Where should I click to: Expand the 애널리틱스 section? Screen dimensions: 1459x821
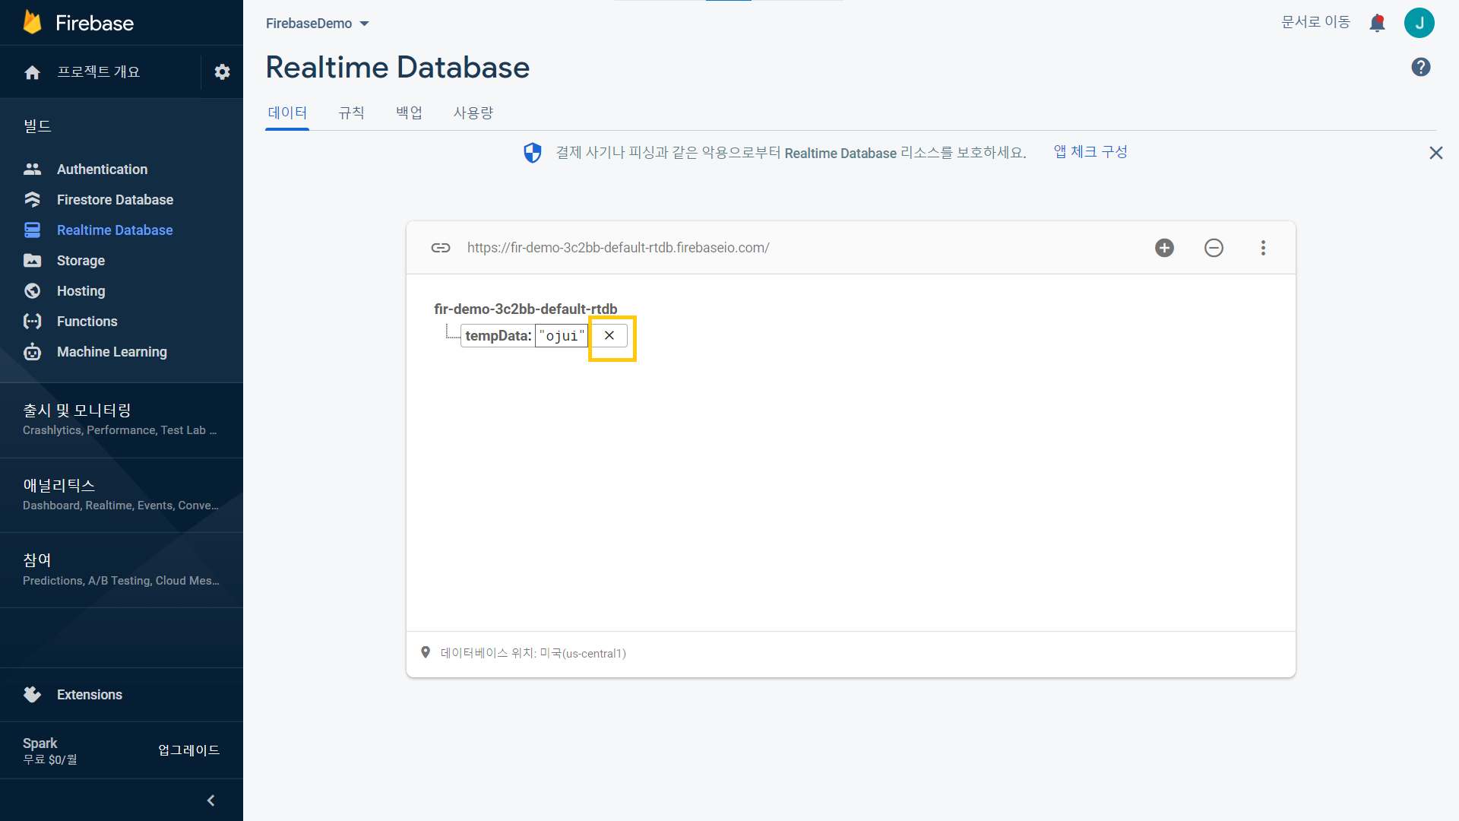122,494
